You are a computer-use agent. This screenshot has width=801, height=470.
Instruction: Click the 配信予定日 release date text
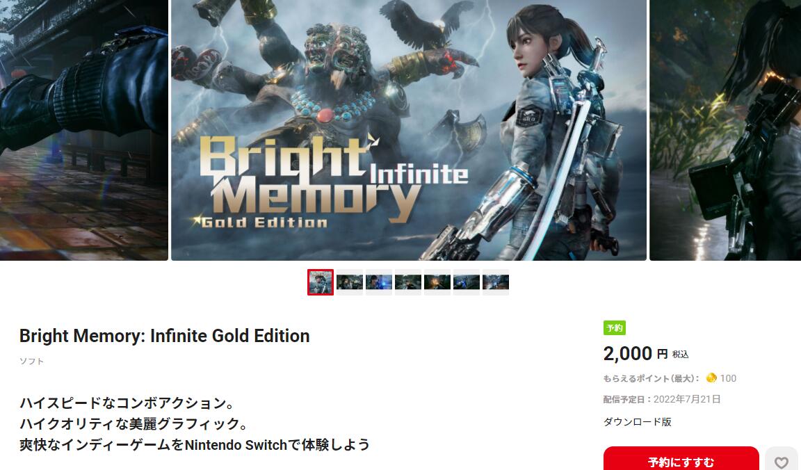click(x=661, y=400)
